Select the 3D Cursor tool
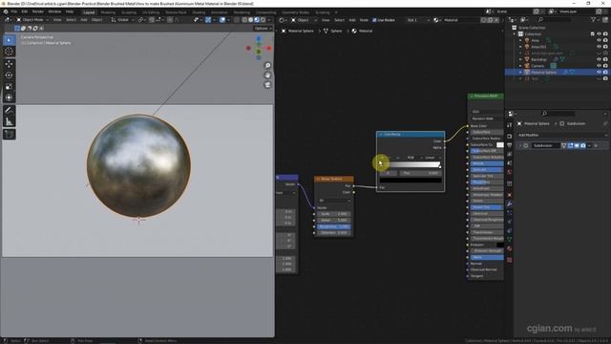The image size is (611, 344). [9, 52]
